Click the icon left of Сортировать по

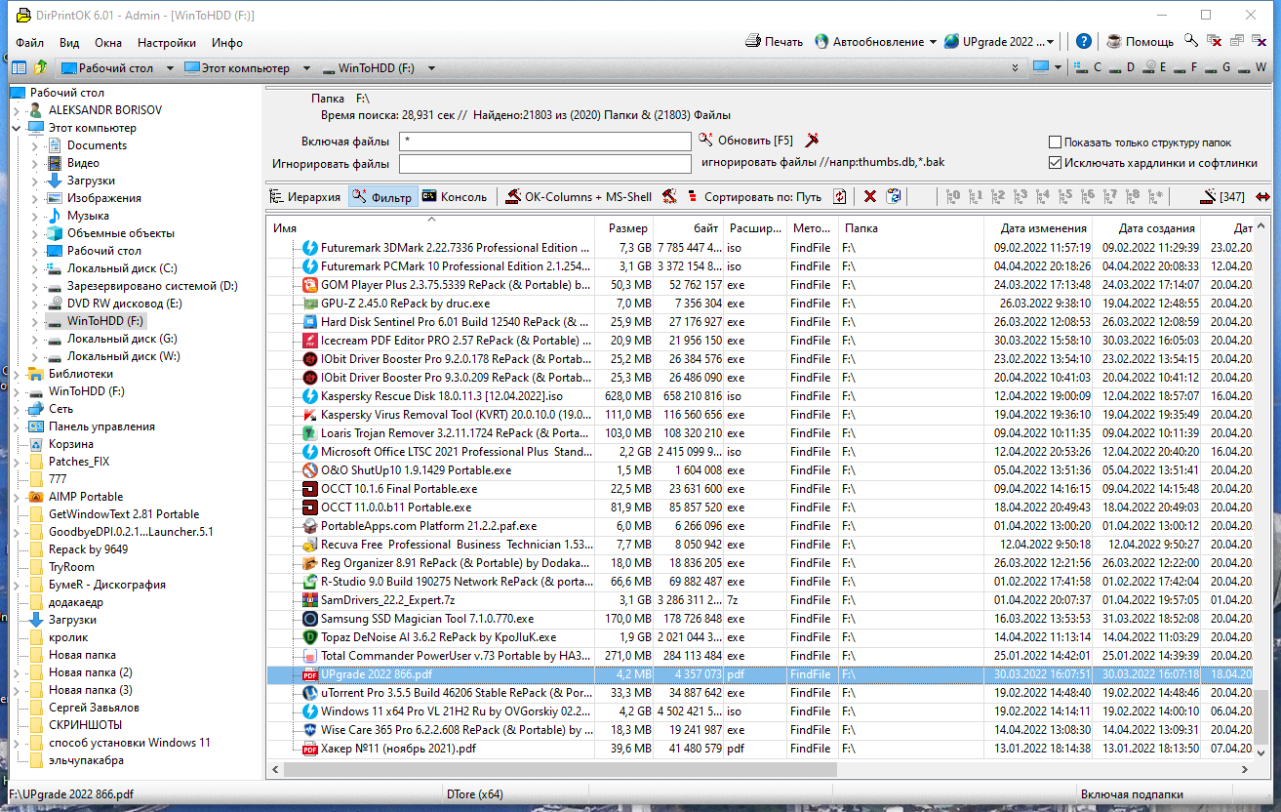[692, 196]
